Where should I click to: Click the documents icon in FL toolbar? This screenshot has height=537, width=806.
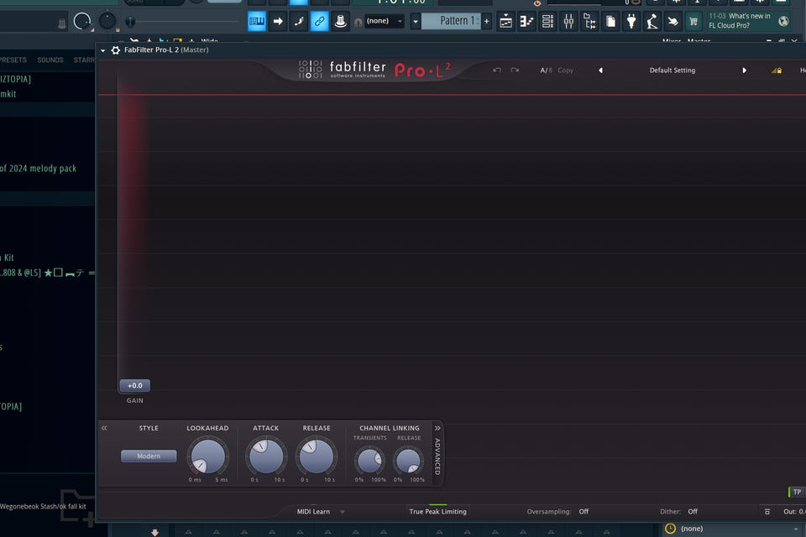(610, 22)
